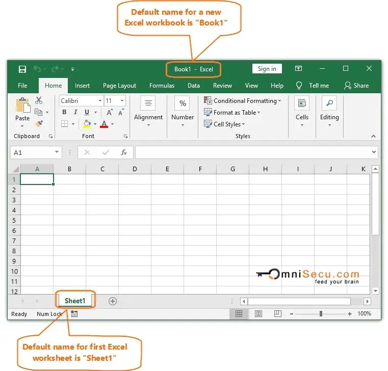
Task: Click the Cut scissors icon
Action: click(x=39, y=100)
